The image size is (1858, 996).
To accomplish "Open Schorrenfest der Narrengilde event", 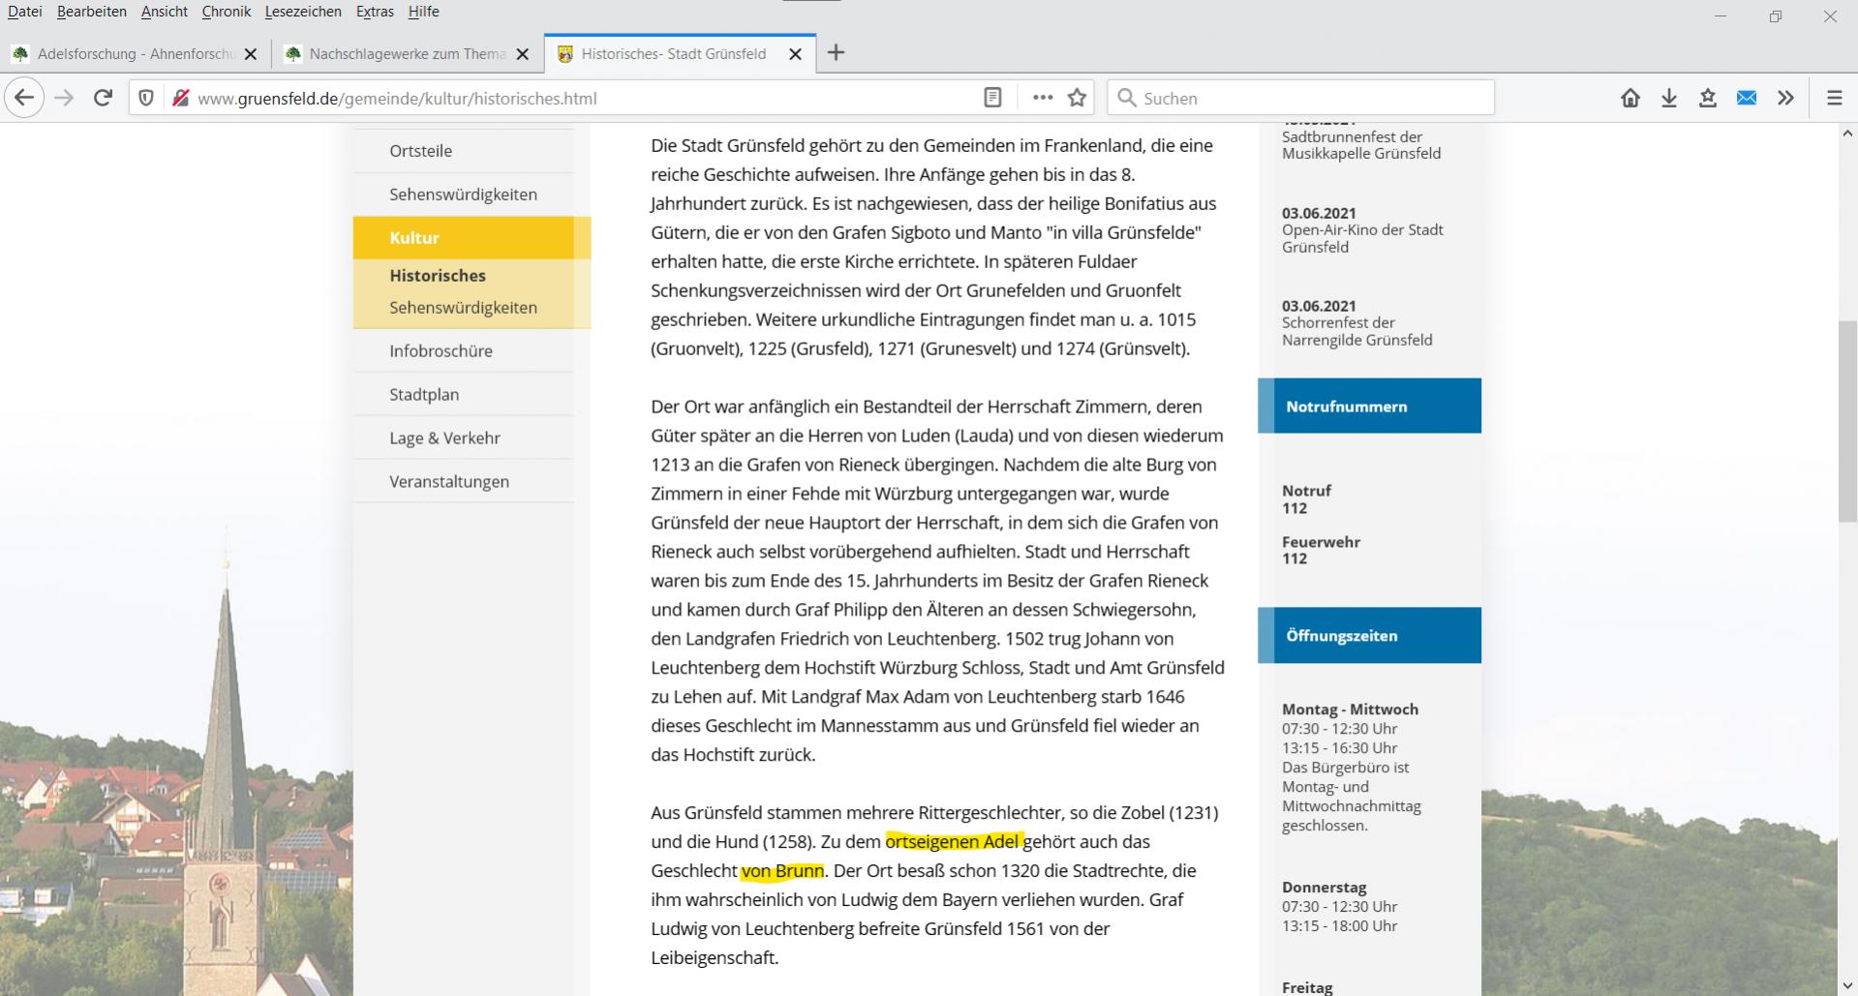I will (1356, 331).
